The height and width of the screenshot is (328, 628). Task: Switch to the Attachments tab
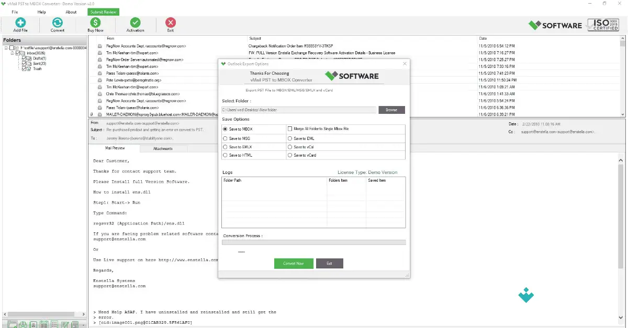(164, 148)
